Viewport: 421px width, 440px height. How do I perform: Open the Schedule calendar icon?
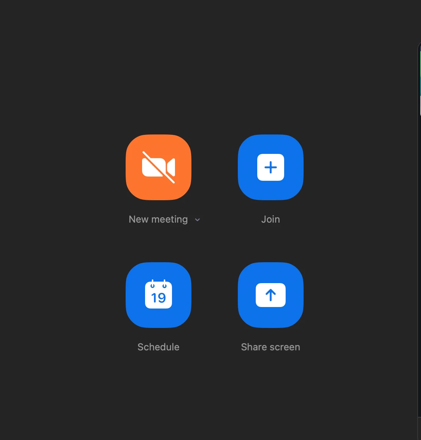[x=159, y=295]
